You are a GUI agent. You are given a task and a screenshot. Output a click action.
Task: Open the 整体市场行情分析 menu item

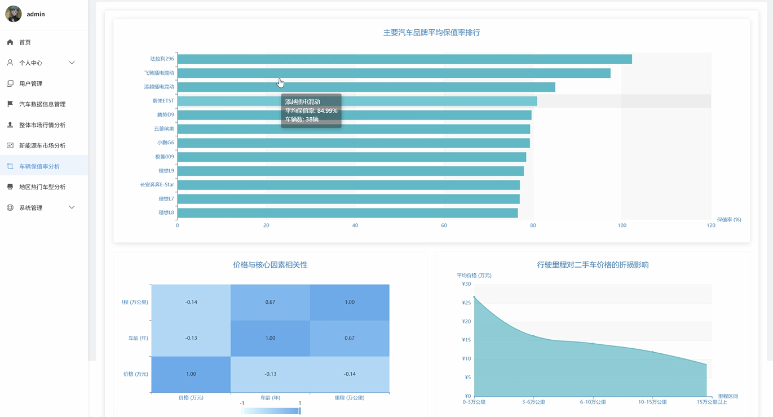point(44,125)
